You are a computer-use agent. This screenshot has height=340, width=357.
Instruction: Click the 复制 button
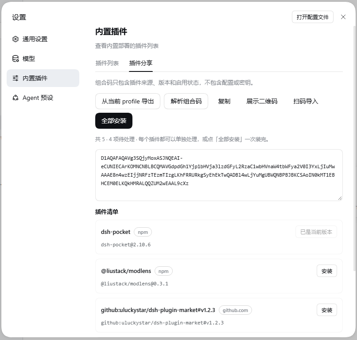point(224,101)
